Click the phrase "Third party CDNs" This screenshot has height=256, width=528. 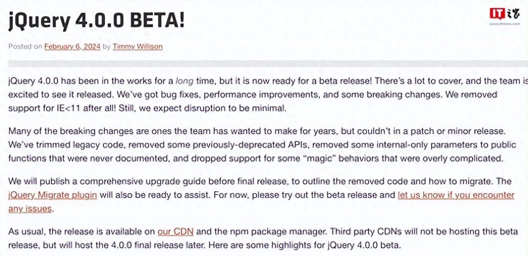point(364,231)
